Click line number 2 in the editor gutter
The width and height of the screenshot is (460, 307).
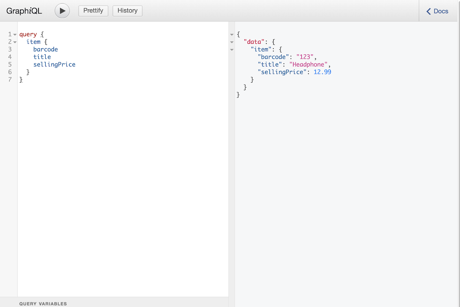coord(10,42)
